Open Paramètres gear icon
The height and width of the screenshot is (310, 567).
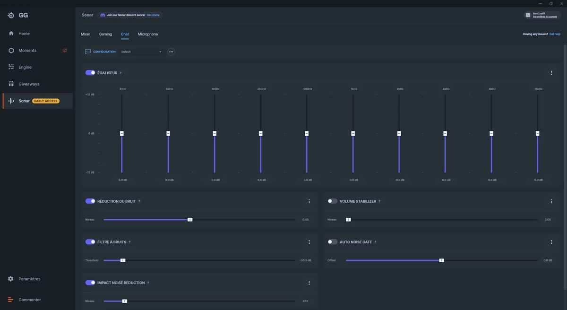point(11,279)
